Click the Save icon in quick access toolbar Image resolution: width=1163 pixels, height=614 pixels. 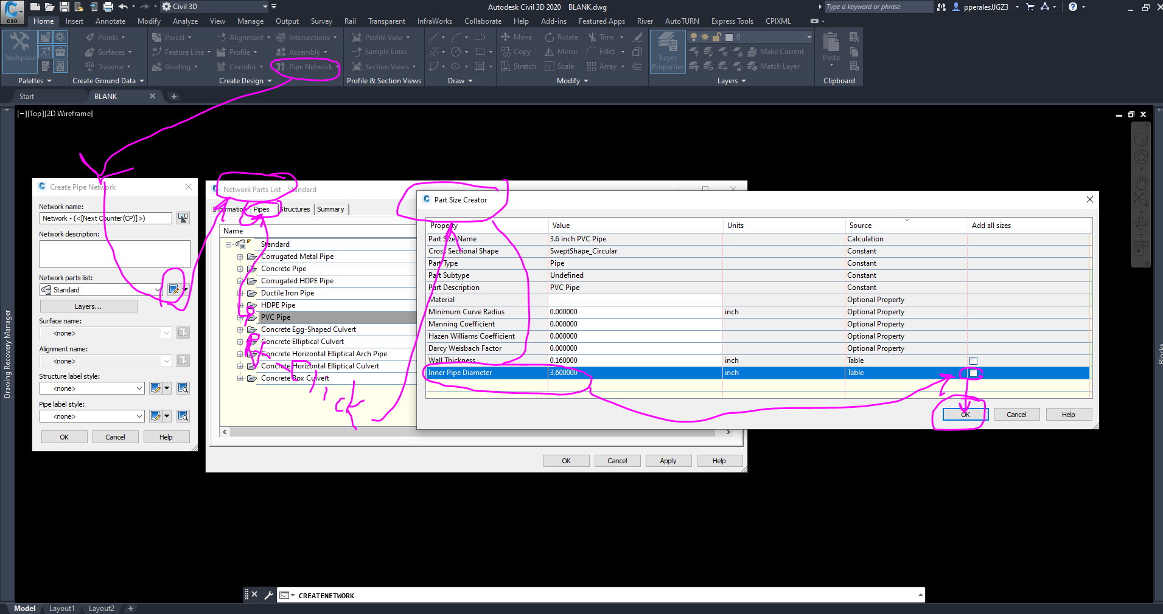pos(64,7)
